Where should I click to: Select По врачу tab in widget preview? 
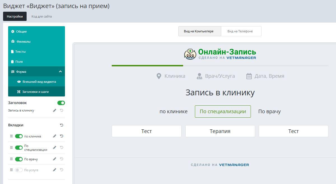click(x=269, y=112)
